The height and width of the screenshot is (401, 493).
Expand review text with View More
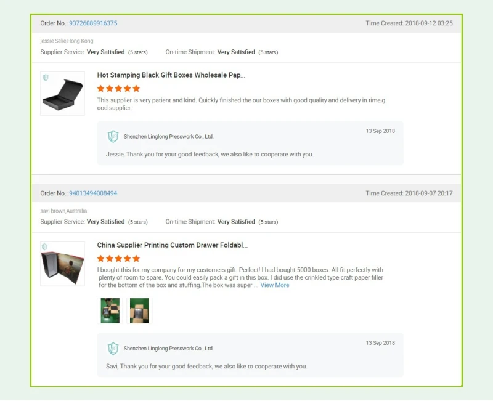[x=274, y=285]
